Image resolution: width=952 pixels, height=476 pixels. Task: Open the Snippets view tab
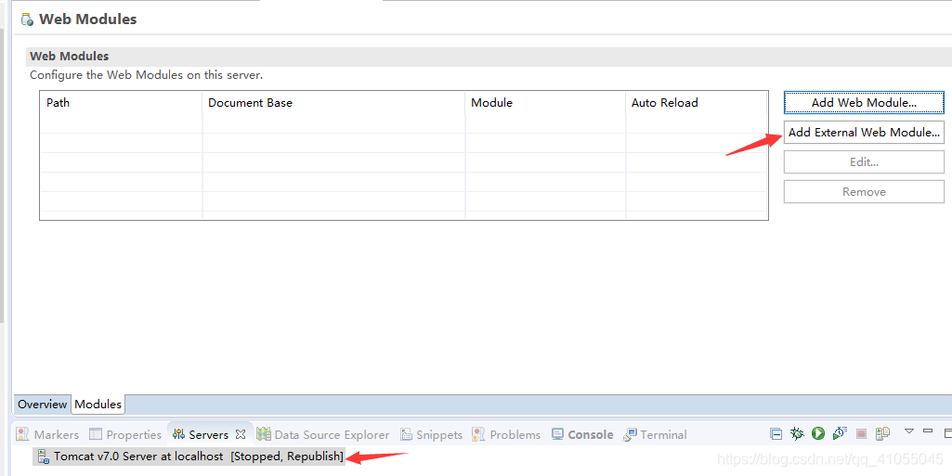(x=432, y=434)
